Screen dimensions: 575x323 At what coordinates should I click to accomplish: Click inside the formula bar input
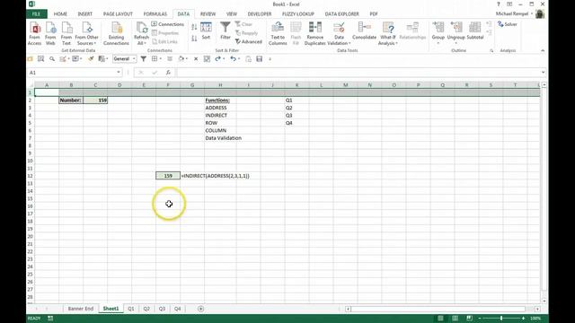pos(358,73)
